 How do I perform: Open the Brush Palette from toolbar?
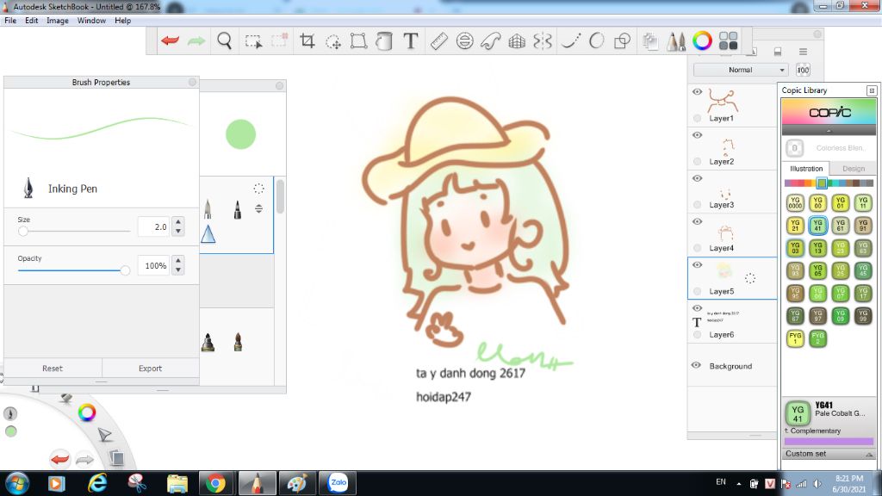tap(675, 41)
